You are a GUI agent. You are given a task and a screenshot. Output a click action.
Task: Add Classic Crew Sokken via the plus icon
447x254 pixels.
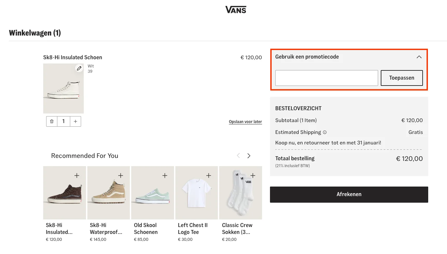coord(253,175)
